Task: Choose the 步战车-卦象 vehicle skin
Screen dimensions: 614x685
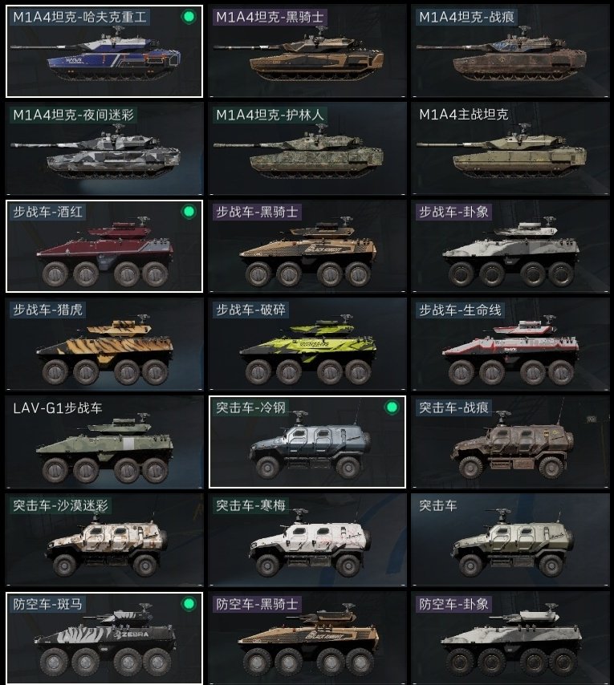Action: pyautogui.click(x=510, y=246)
